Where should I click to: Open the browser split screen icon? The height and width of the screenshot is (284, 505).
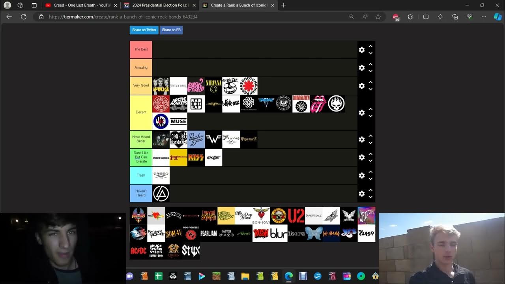(426, 17)
